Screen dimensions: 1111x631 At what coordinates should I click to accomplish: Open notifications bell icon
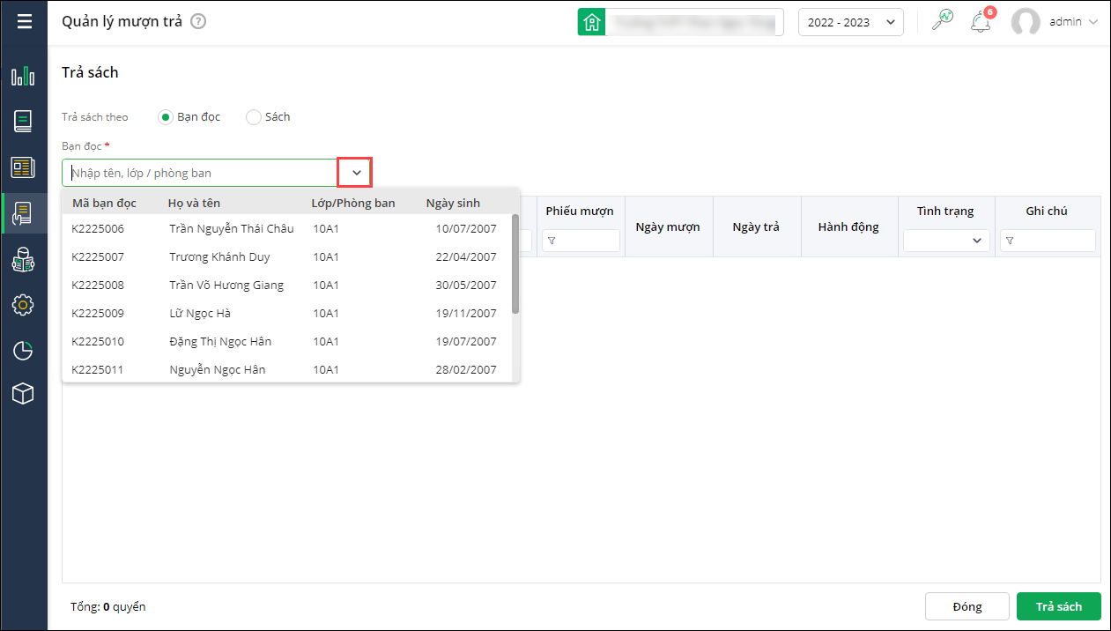[x=980, y=22]
